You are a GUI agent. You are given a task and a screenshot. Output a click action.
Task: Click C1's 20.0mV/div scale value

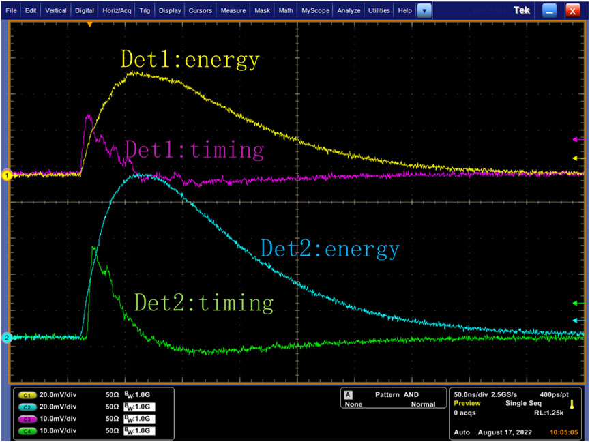coord(58,395)
